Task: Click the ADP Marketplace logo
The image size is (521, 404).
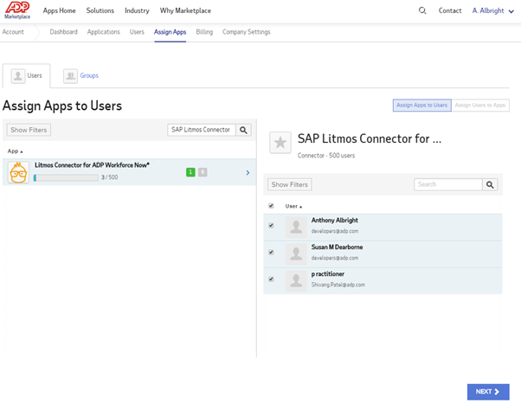Action: [17, 10]
